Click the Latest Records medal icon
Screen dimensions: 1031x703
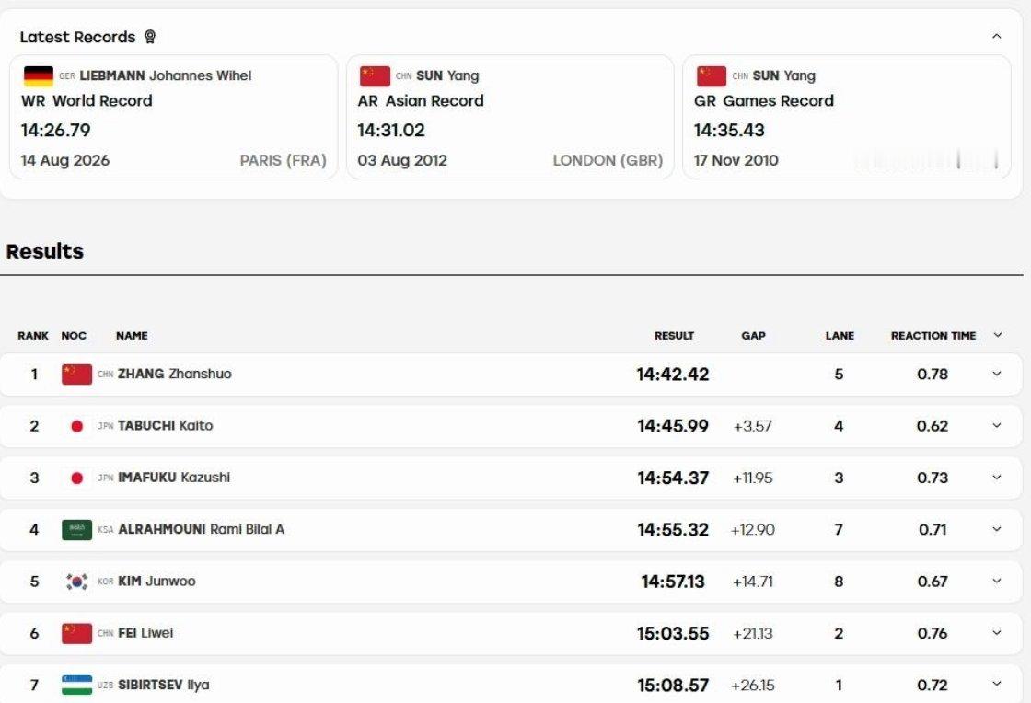coord(150,37)
